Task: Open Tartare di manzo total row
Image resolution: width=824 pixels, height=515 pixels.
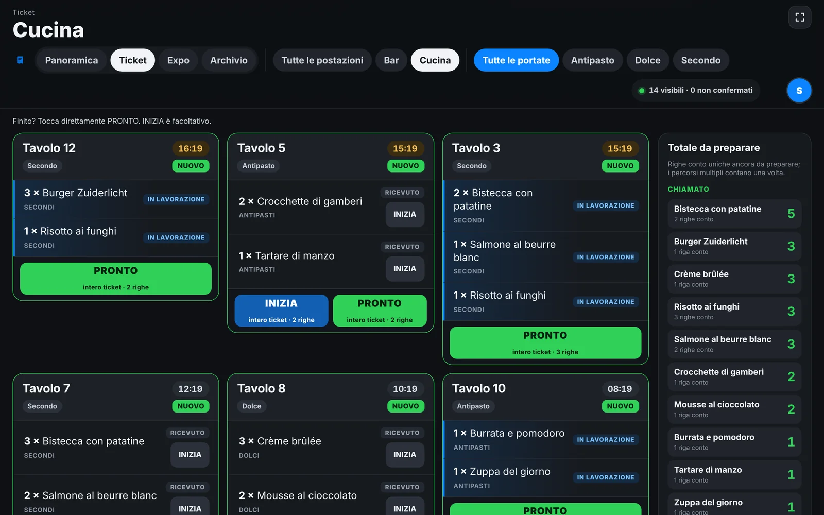Action: click(734, 474)
